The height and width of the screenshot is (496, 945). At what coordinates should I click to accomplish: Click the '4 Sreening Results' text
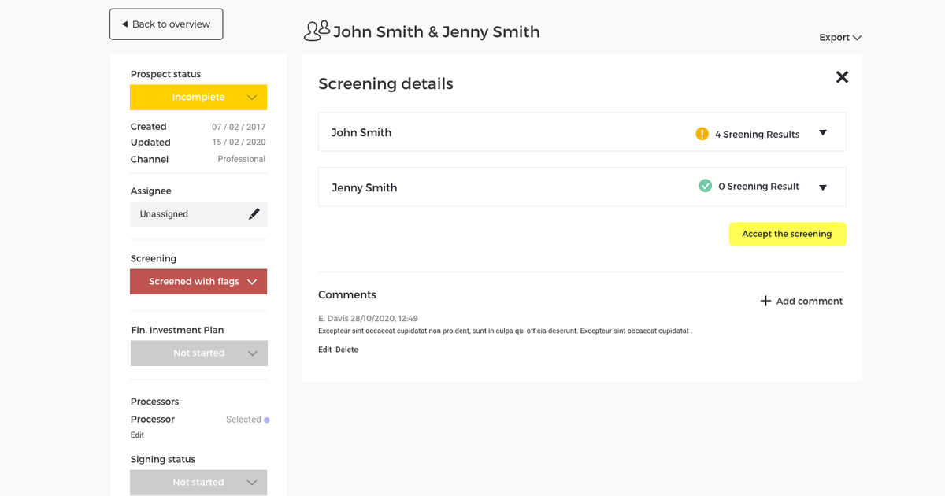click(757, 135)
